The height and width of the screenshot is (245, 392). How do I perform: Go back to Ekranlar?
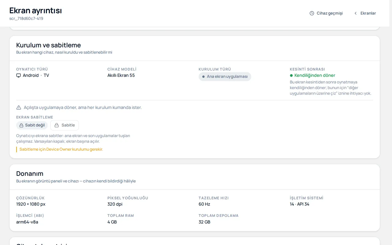(x=365, y=13)
